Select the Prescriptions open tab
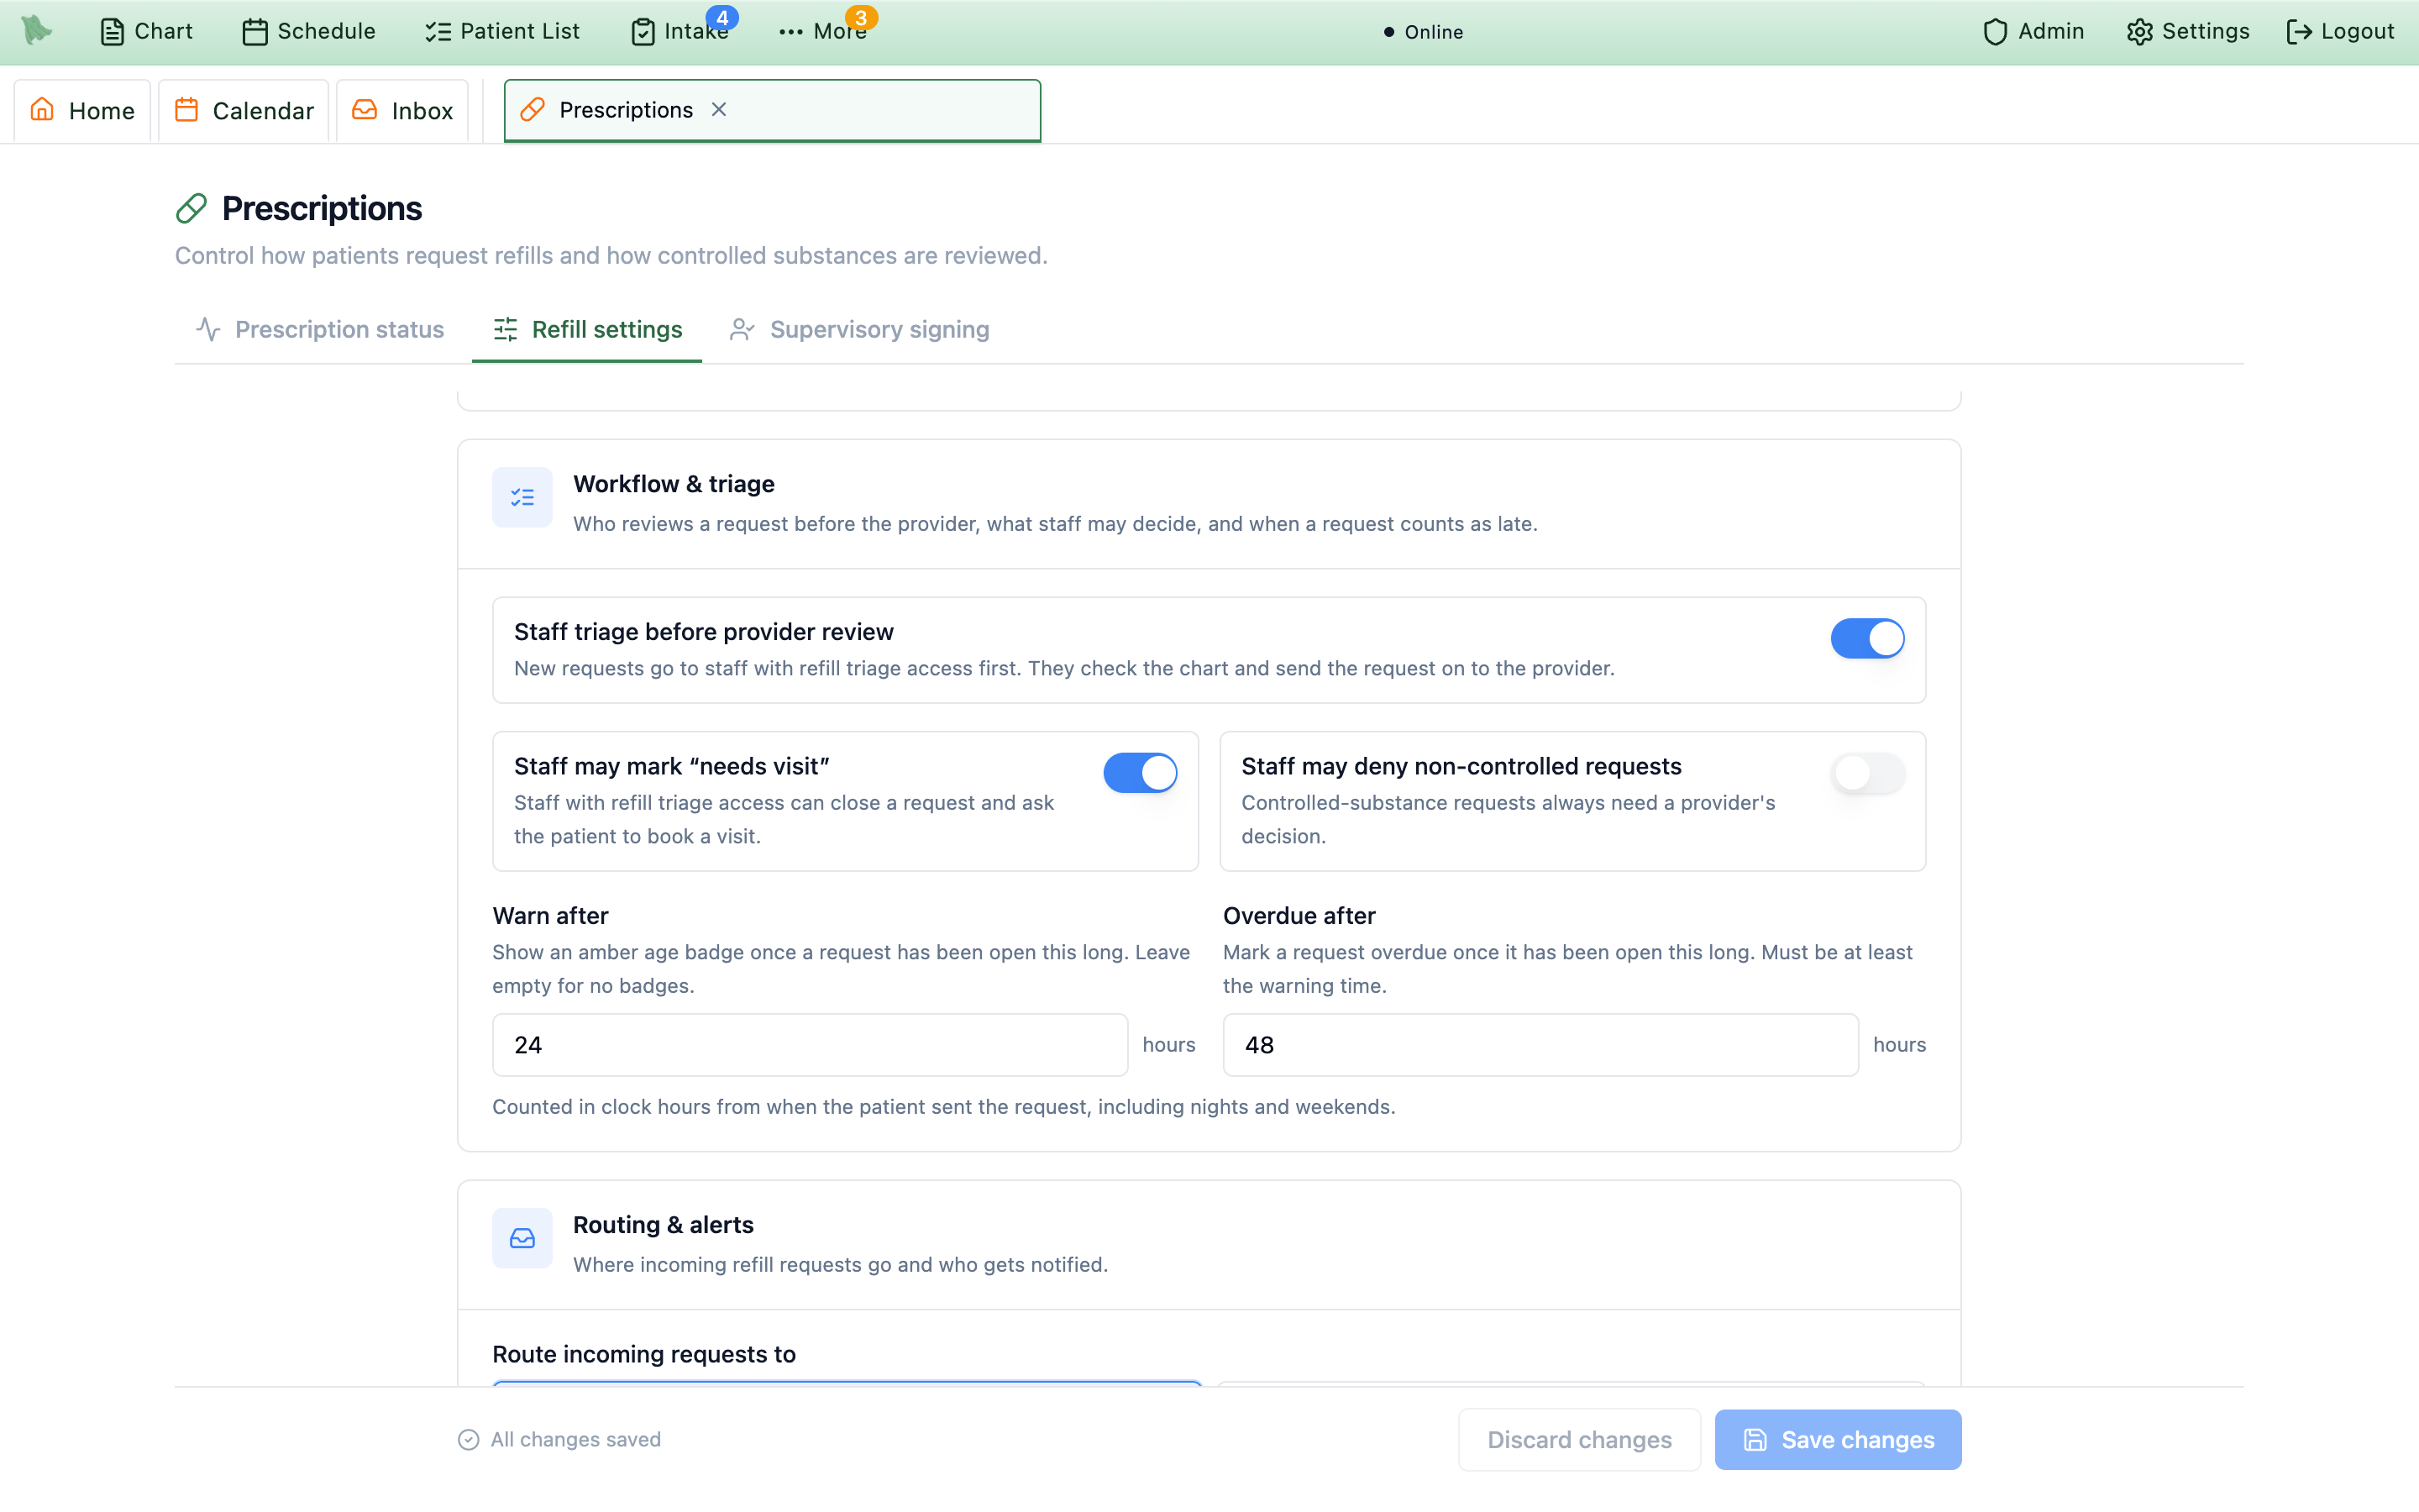2419x1512 pixels. click(x=772, y=110)
